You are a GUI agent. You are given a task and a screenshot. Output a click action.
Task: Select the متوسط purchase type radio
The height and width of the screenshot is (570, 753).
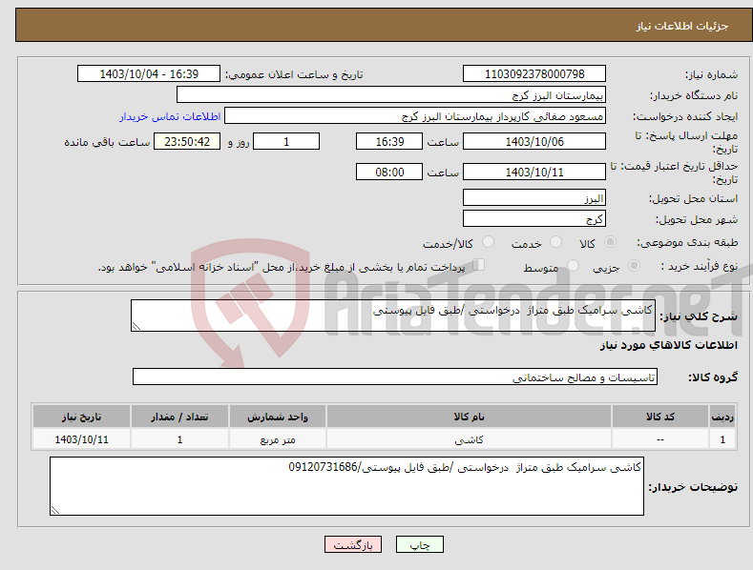pos(573,265)
